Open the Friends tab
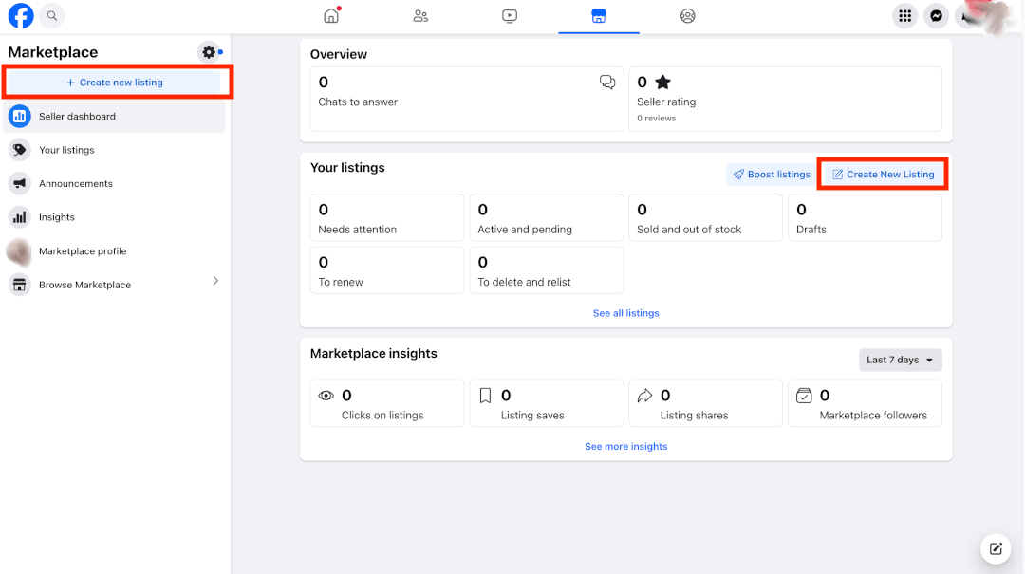Image resolution: width=1025 pixels, height=574 pixels. [x=420, y=16]
